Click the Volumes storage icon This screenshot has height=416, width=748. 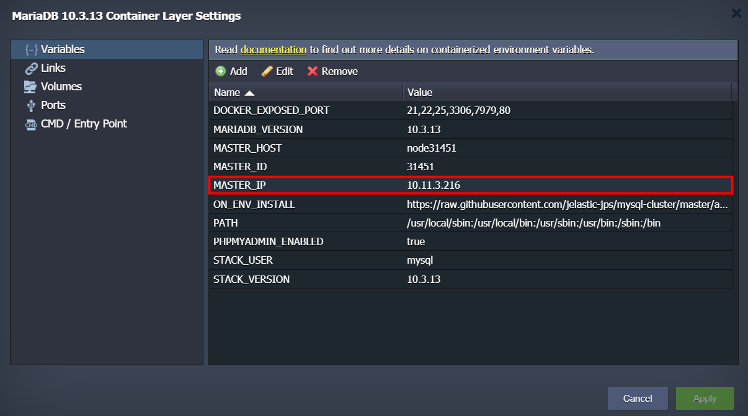tap(31, 87)
